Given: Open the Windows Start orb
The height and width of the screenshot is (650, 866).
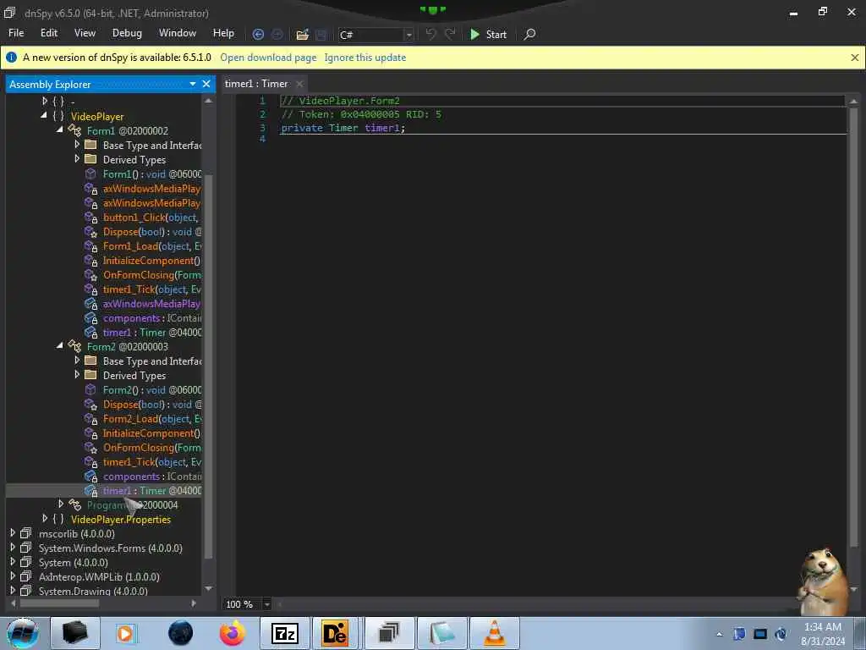Looking at the screenshot, I should pos(22,633).
